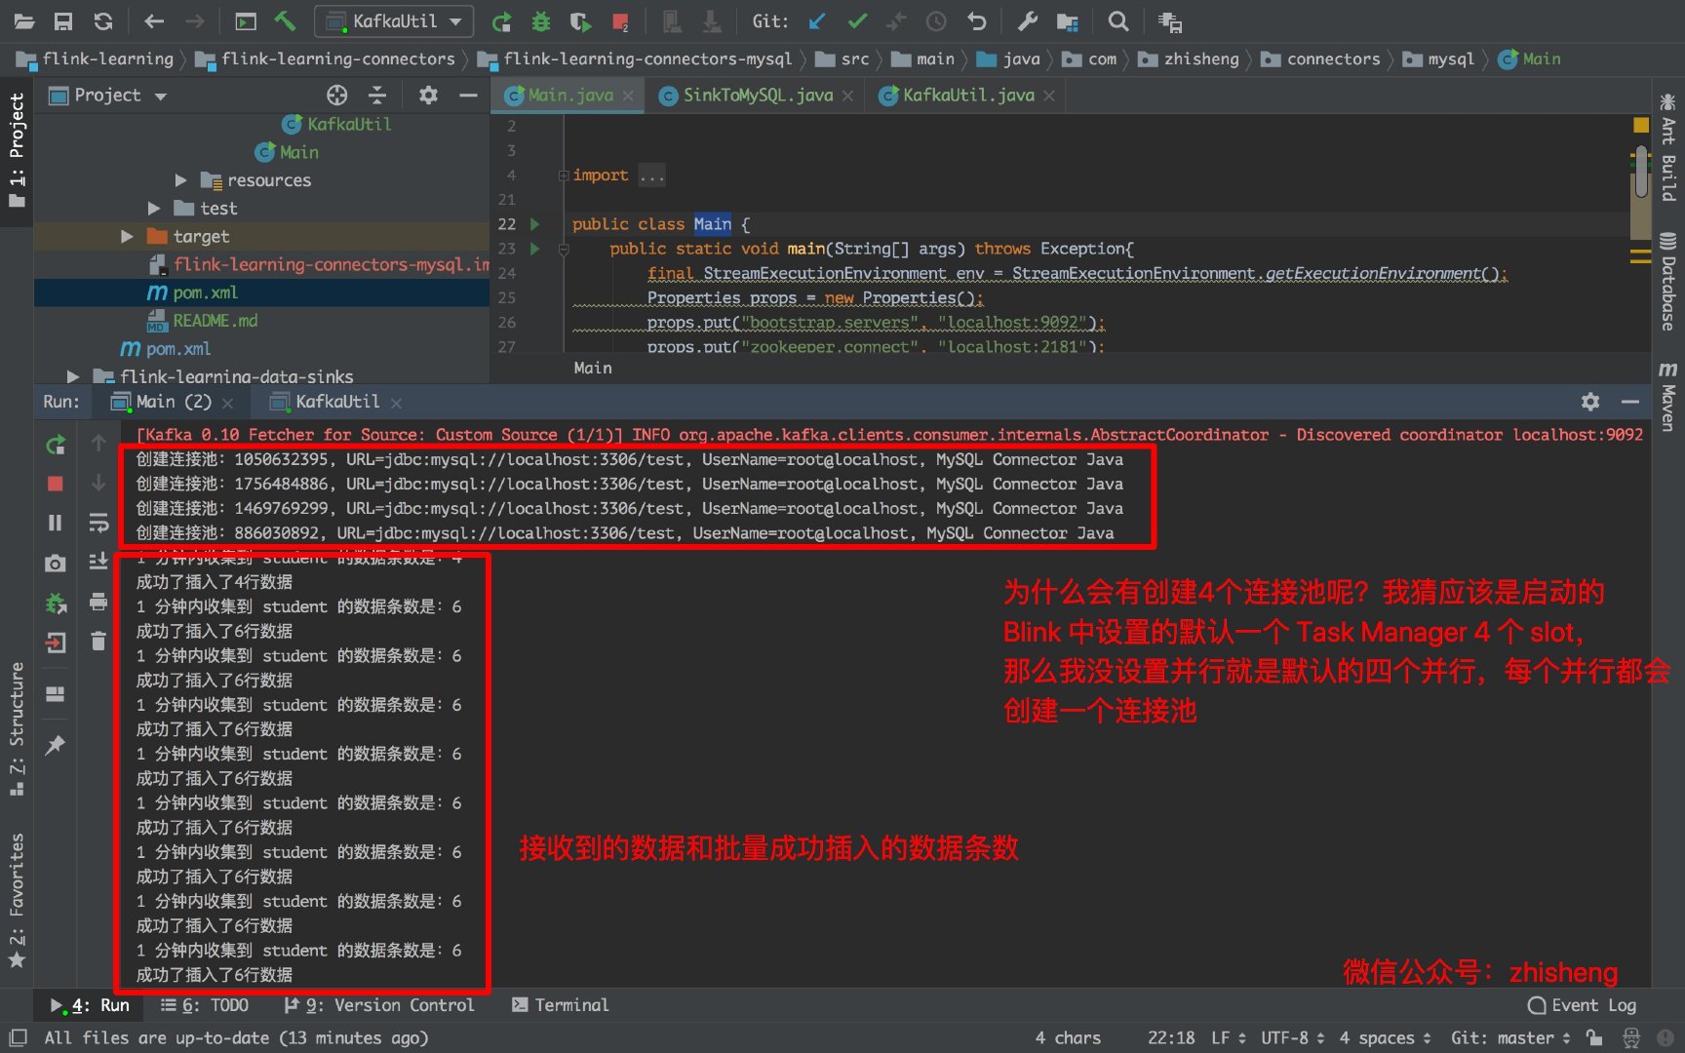Open the Event Log panel
The image size is (1685, 1053).
tap(1582, 1005)
